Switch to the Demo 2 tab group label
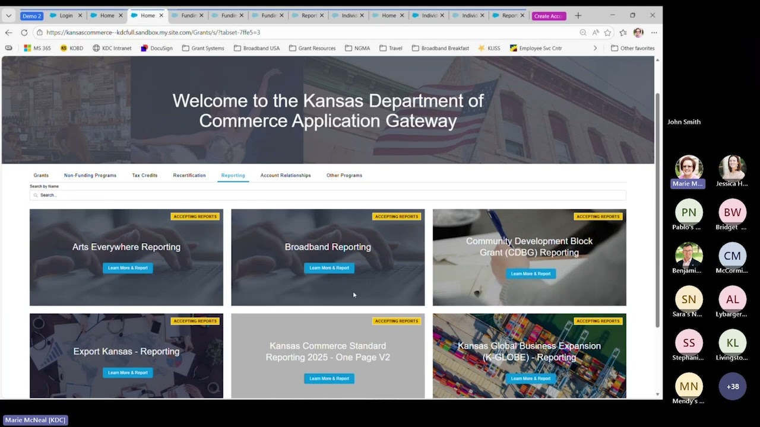 (x=32, y=16)
